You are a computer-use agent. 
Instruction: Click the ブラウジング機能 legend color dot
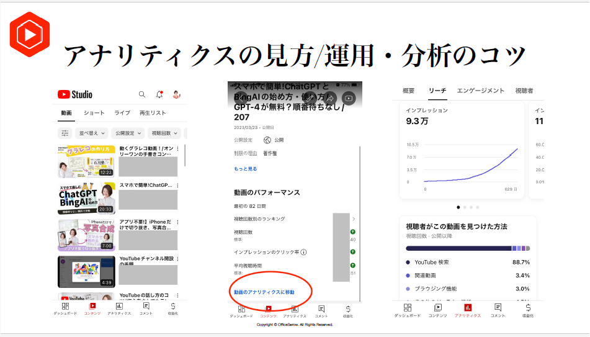tap(408, 289)
